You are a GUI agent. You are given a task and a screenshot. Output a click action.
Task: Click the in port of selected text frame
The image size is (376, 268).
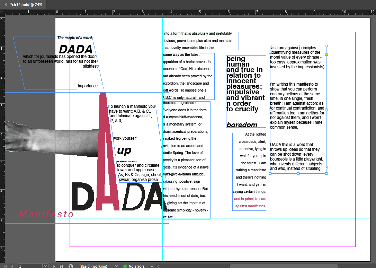pos(270,52)
